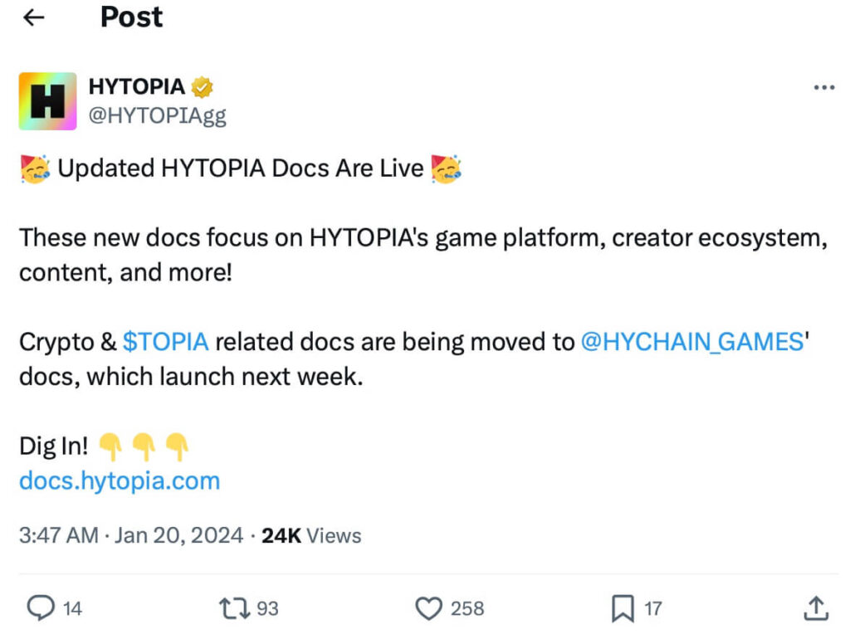Expand post options with the ellipsis

825,86
